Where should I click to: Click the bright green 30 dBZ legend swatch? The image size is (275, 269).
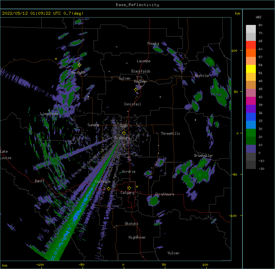tap(251, 133)
